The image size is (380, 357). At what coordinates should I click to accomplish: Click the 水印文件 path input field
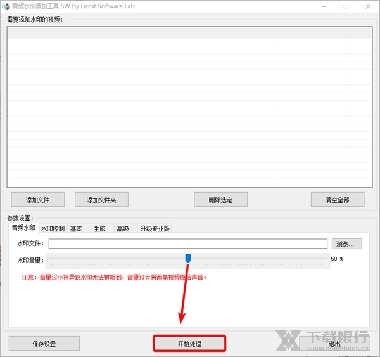pyautogui.click(x=188, y=243)
